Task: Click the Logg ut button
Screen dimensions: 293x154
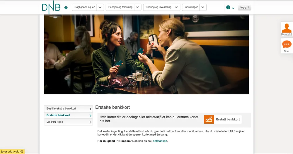Action: 244,7
